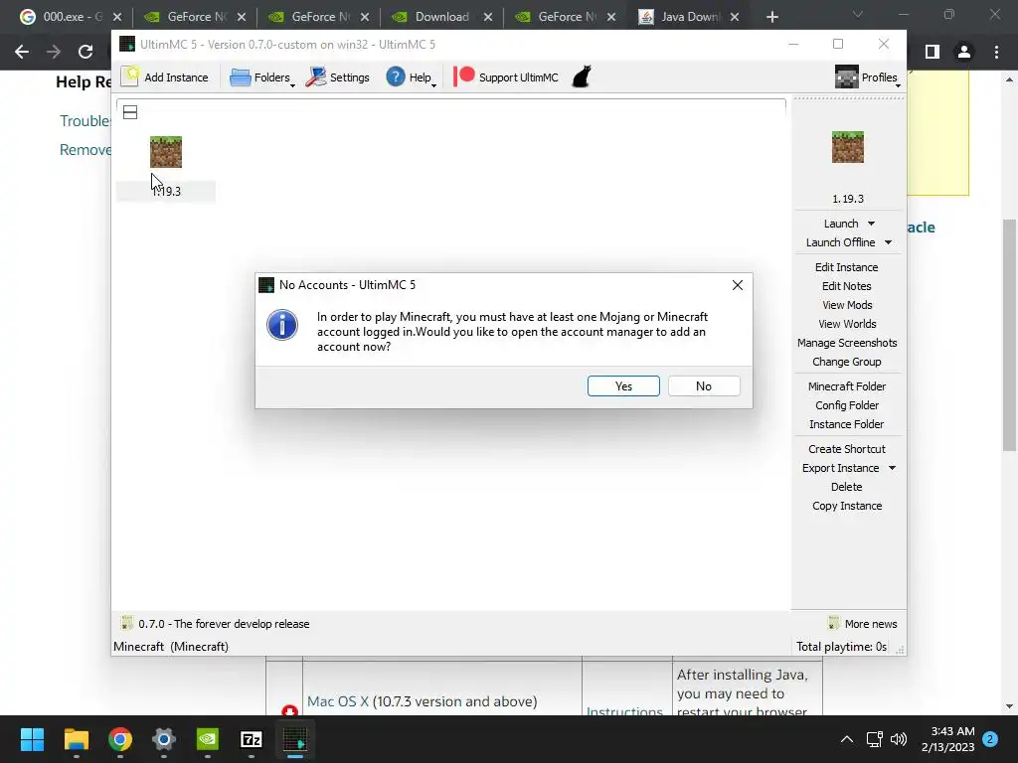
Task: Switch to the 000.exe Chrome tab
Action: (x=71, y=17)
